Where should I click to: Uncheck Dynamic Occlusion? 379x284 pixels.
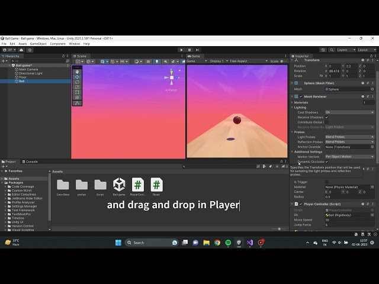click(326, 162)
